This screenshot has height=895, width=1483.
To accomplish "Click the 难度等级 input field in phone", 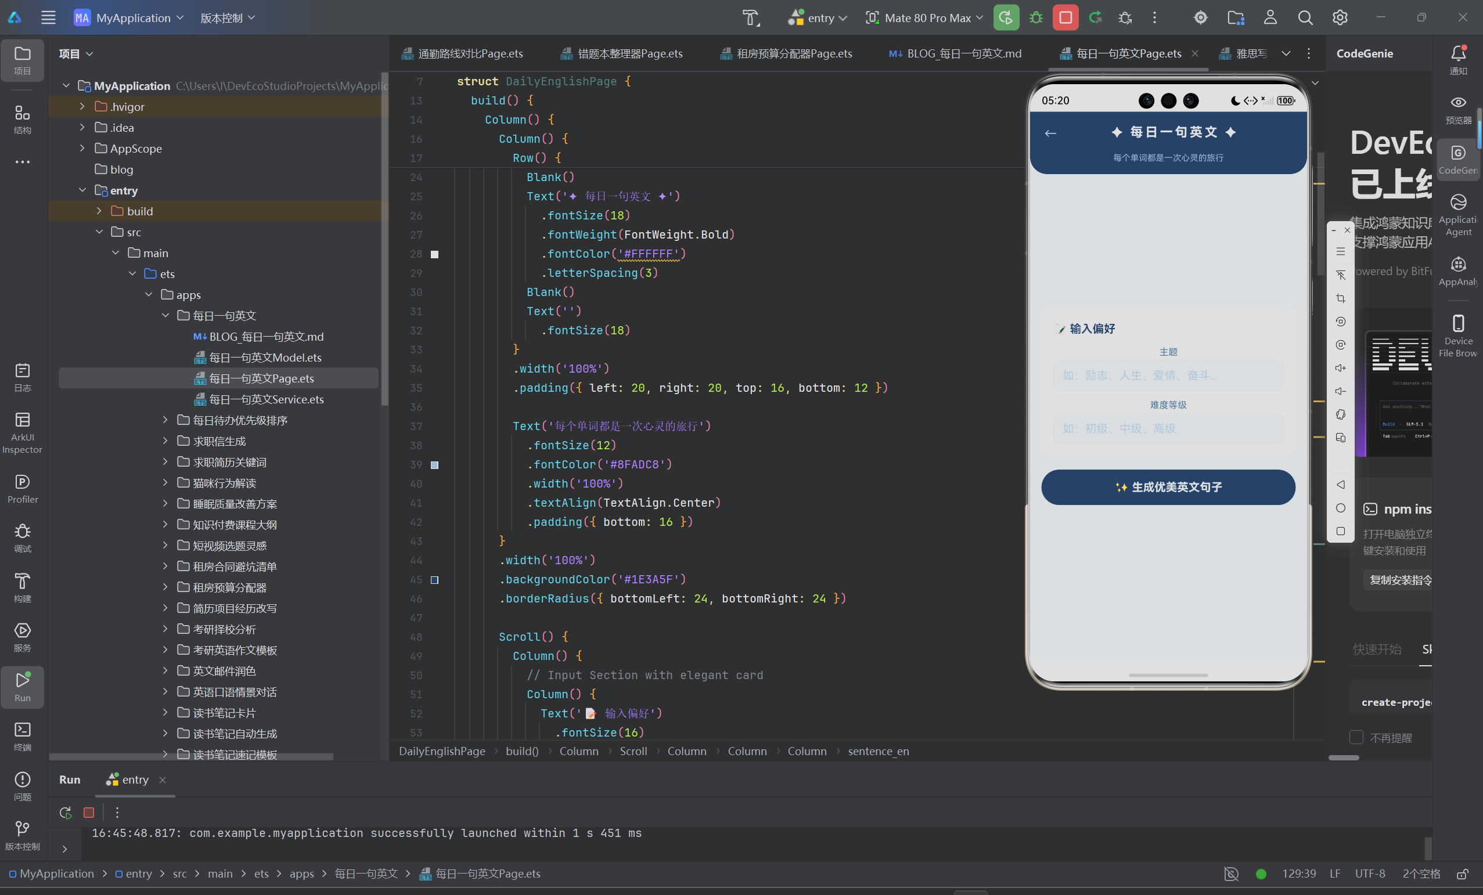I will (1168, 428).
